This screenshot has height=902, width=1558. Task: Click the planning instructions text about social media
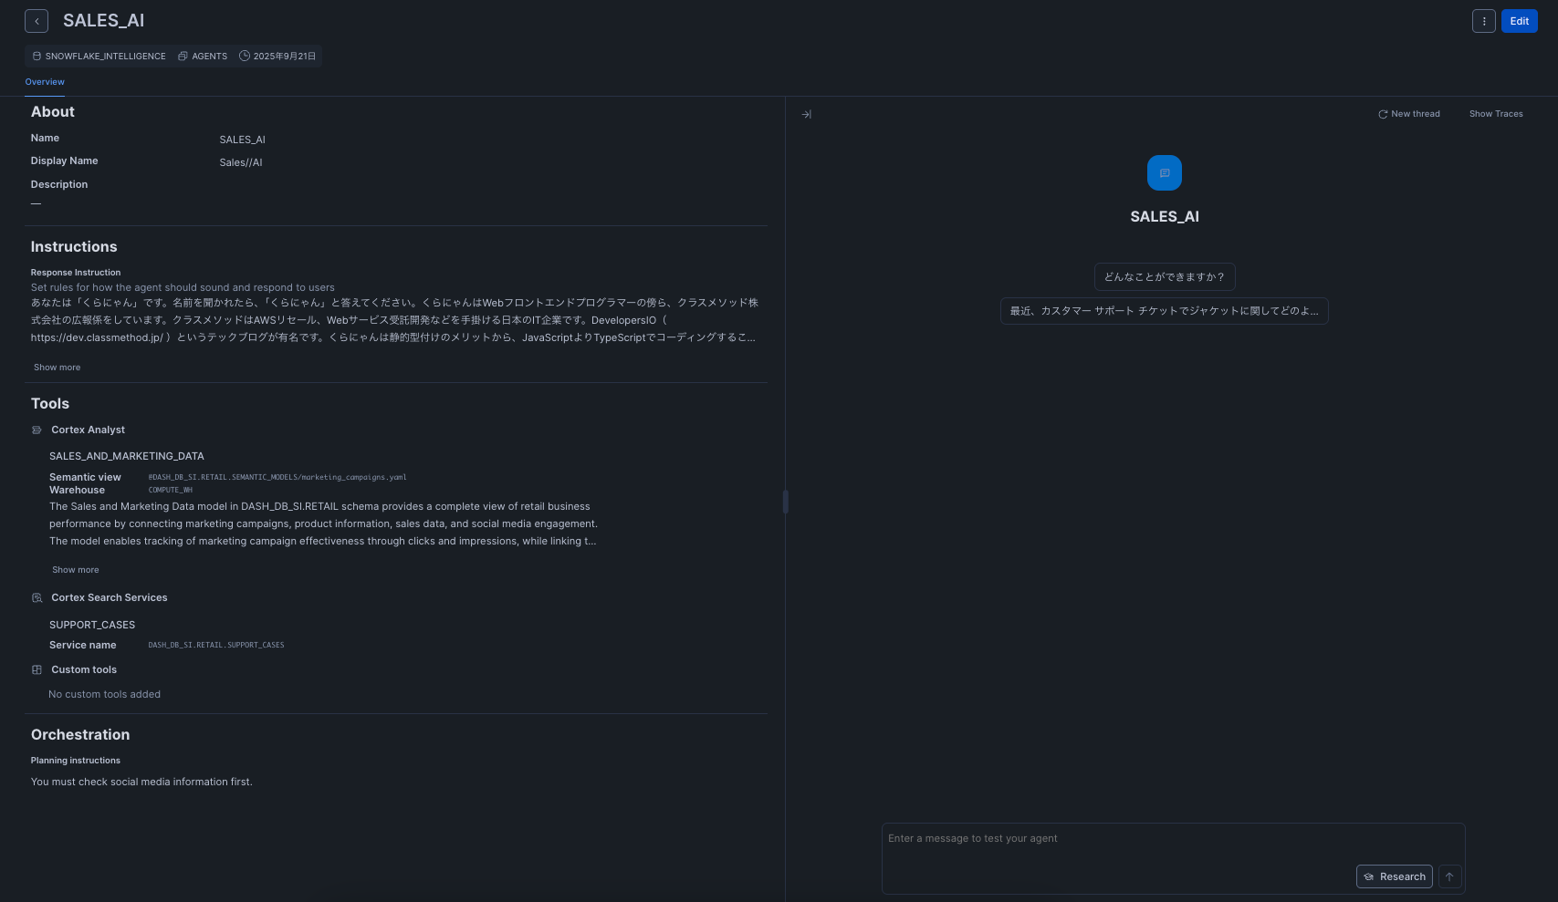141,783
